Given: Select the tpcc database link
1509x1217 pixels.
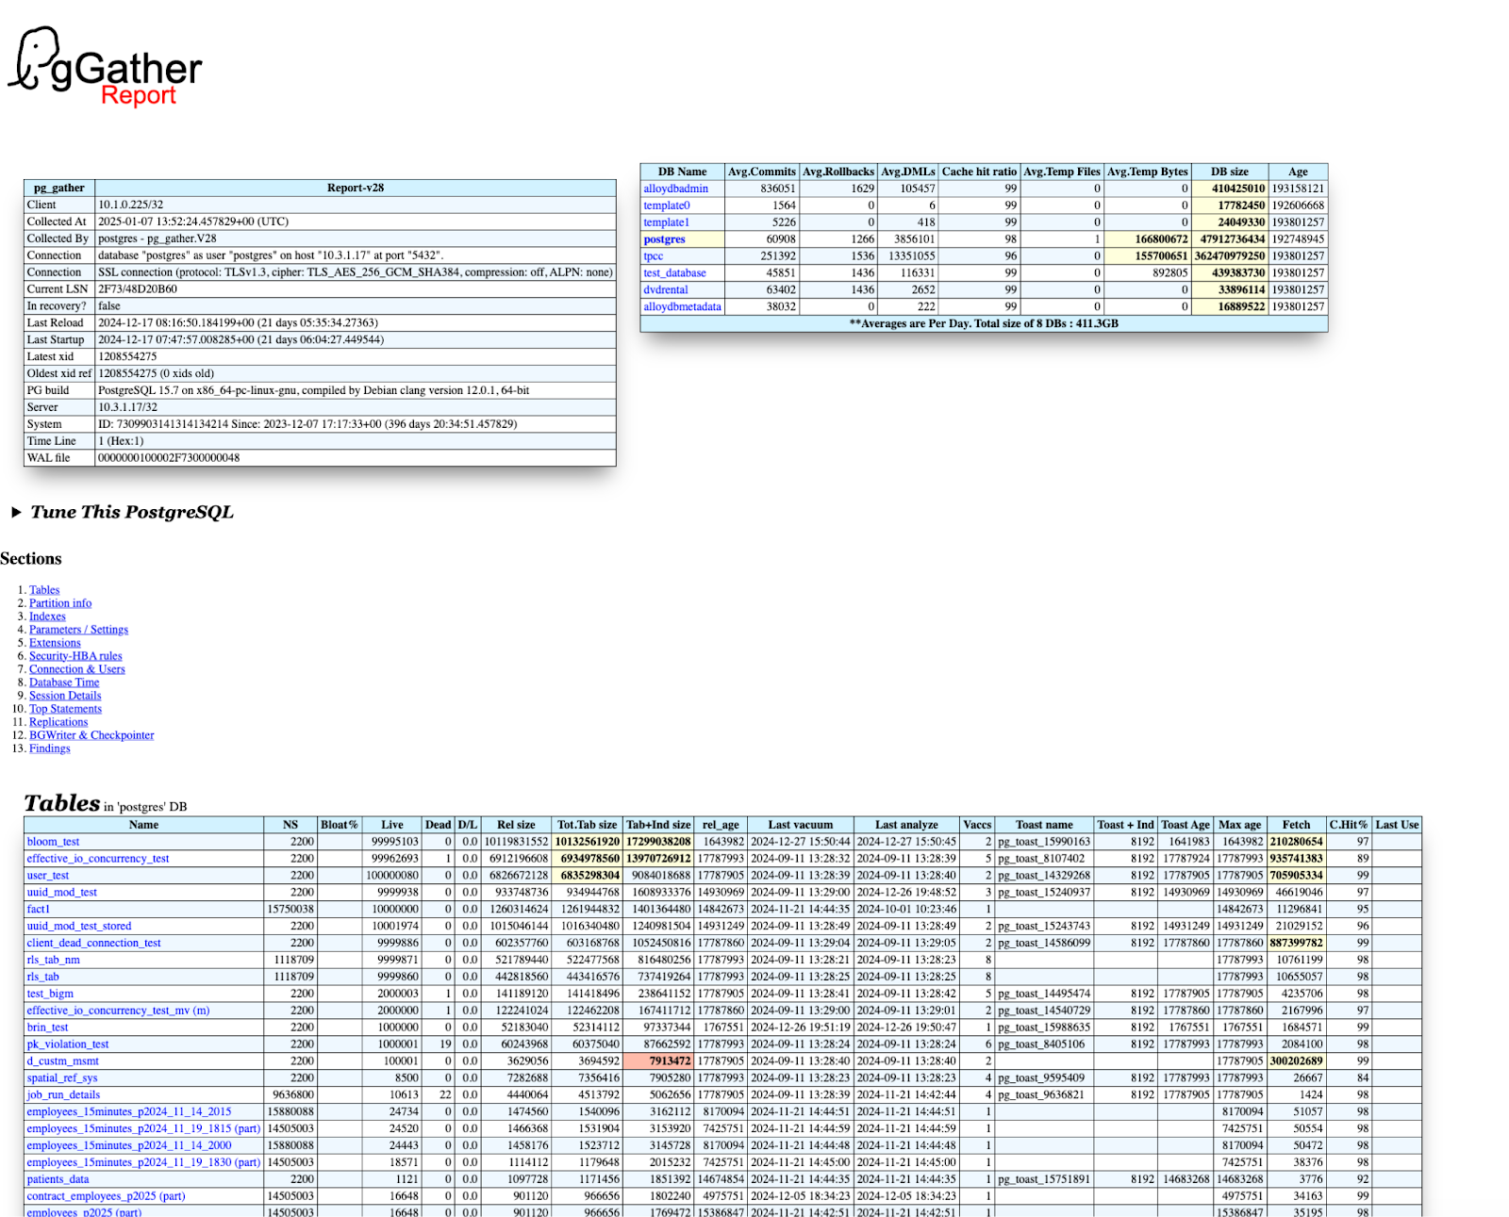Looking at the screenshot, I should pyautogui.click(x=653, y=255).
